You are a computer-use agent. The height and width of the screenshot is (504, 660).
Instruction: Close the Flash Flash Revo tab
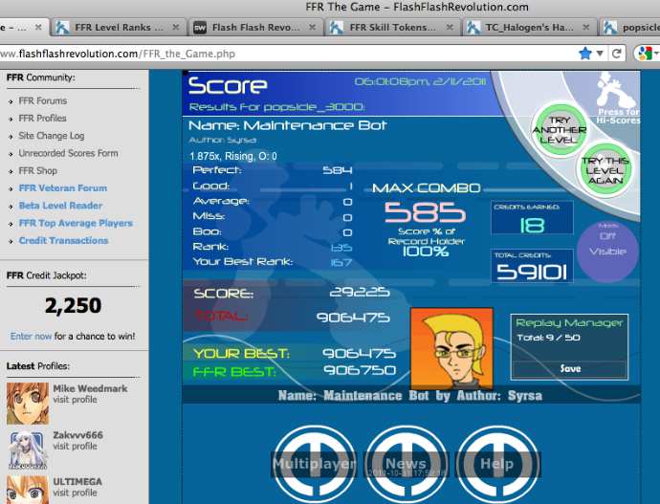tap(313, 28)
